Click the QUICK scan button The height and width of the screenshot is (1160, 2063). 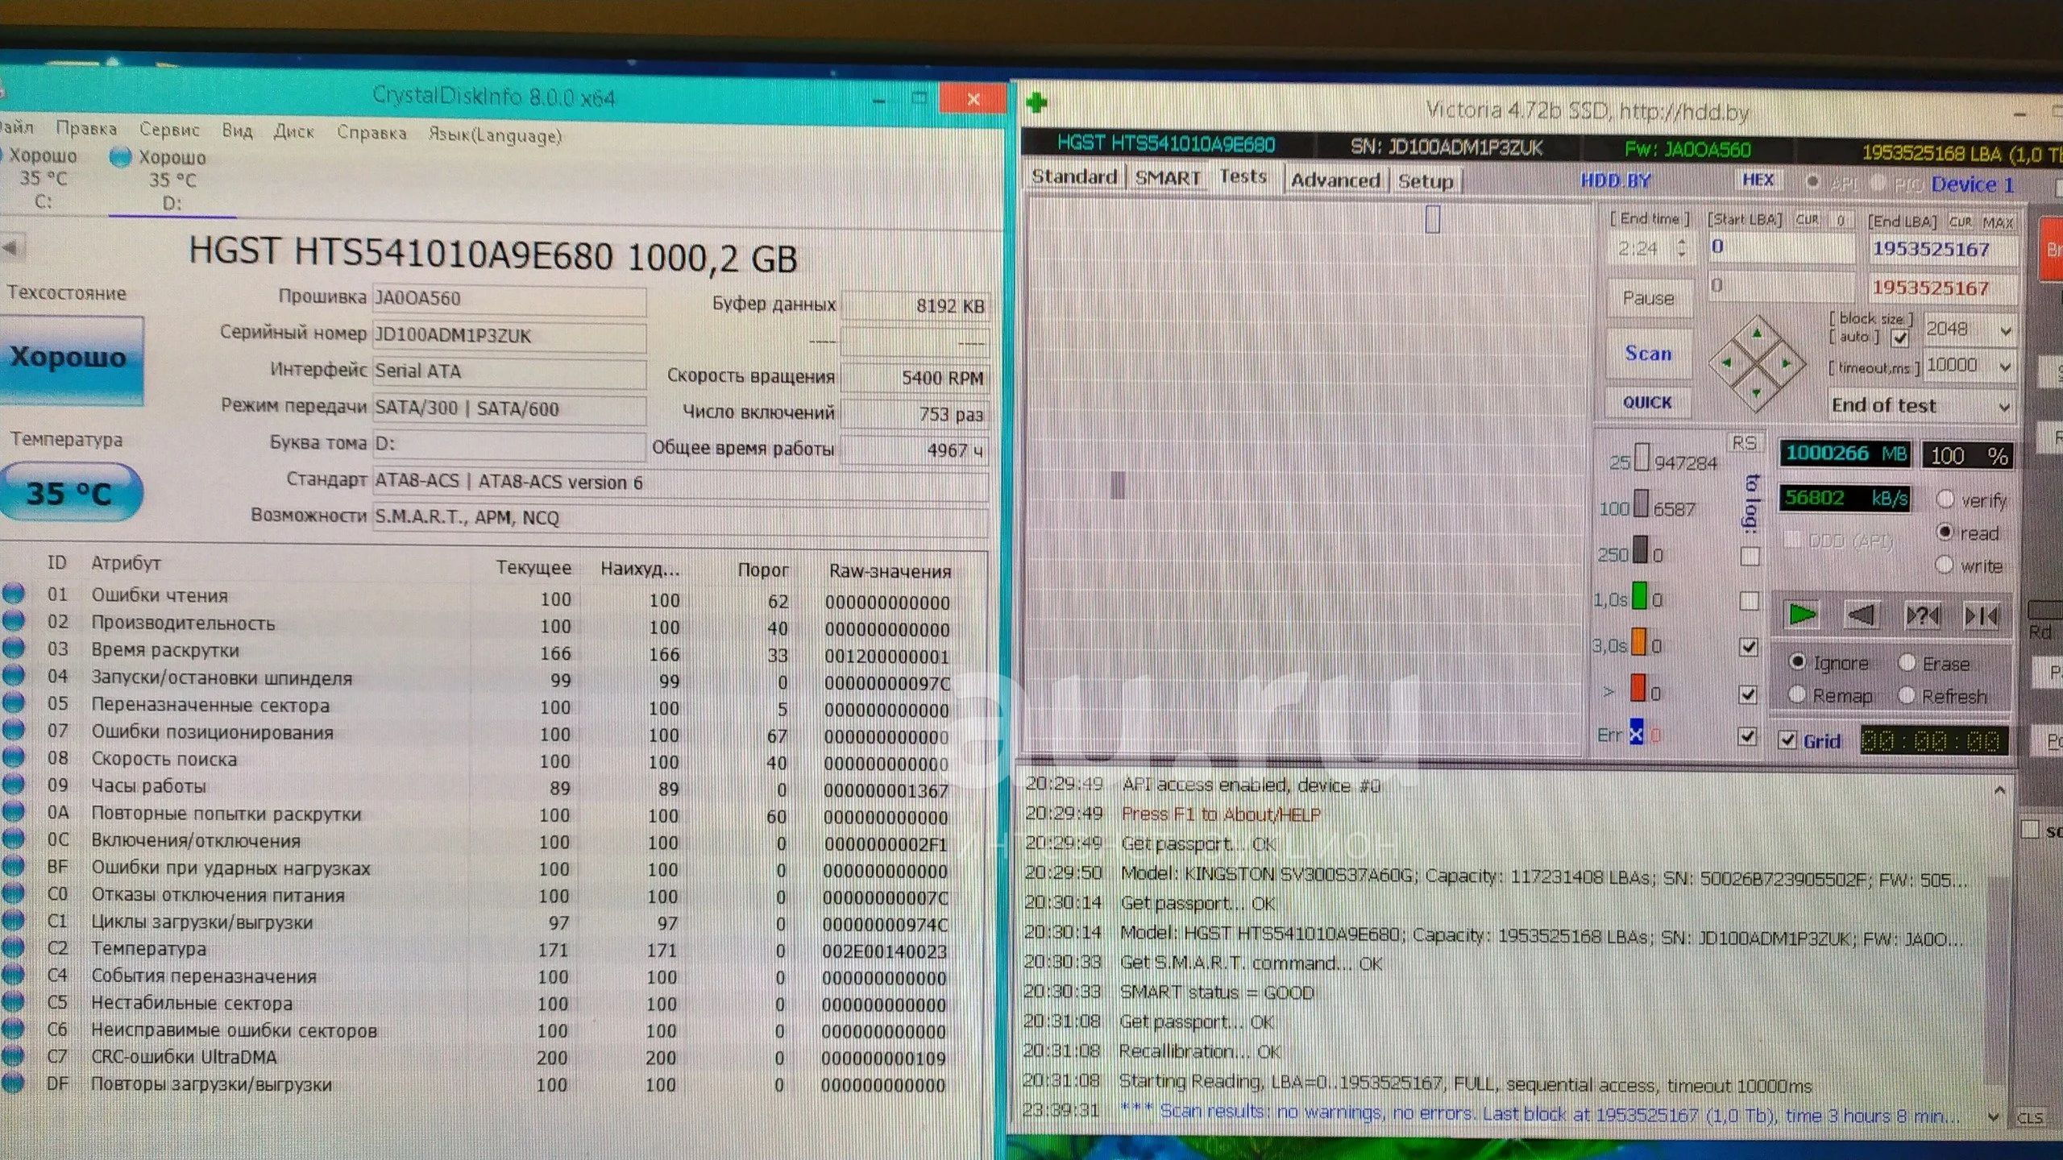point(1647,402)
